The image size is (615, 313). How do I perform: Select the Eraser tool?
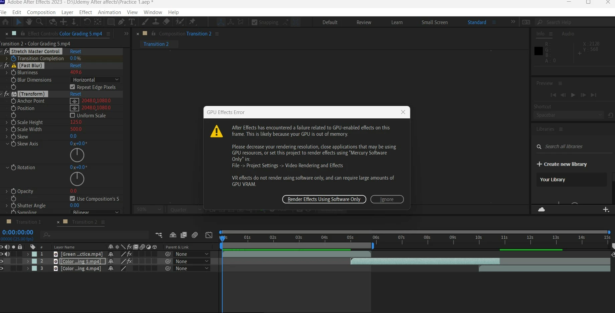pyautogui.click(x=166, y=22)
